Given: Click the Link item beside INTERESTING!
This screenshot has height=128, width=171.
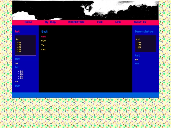Looking at the screenshot, I should [100, 22].
